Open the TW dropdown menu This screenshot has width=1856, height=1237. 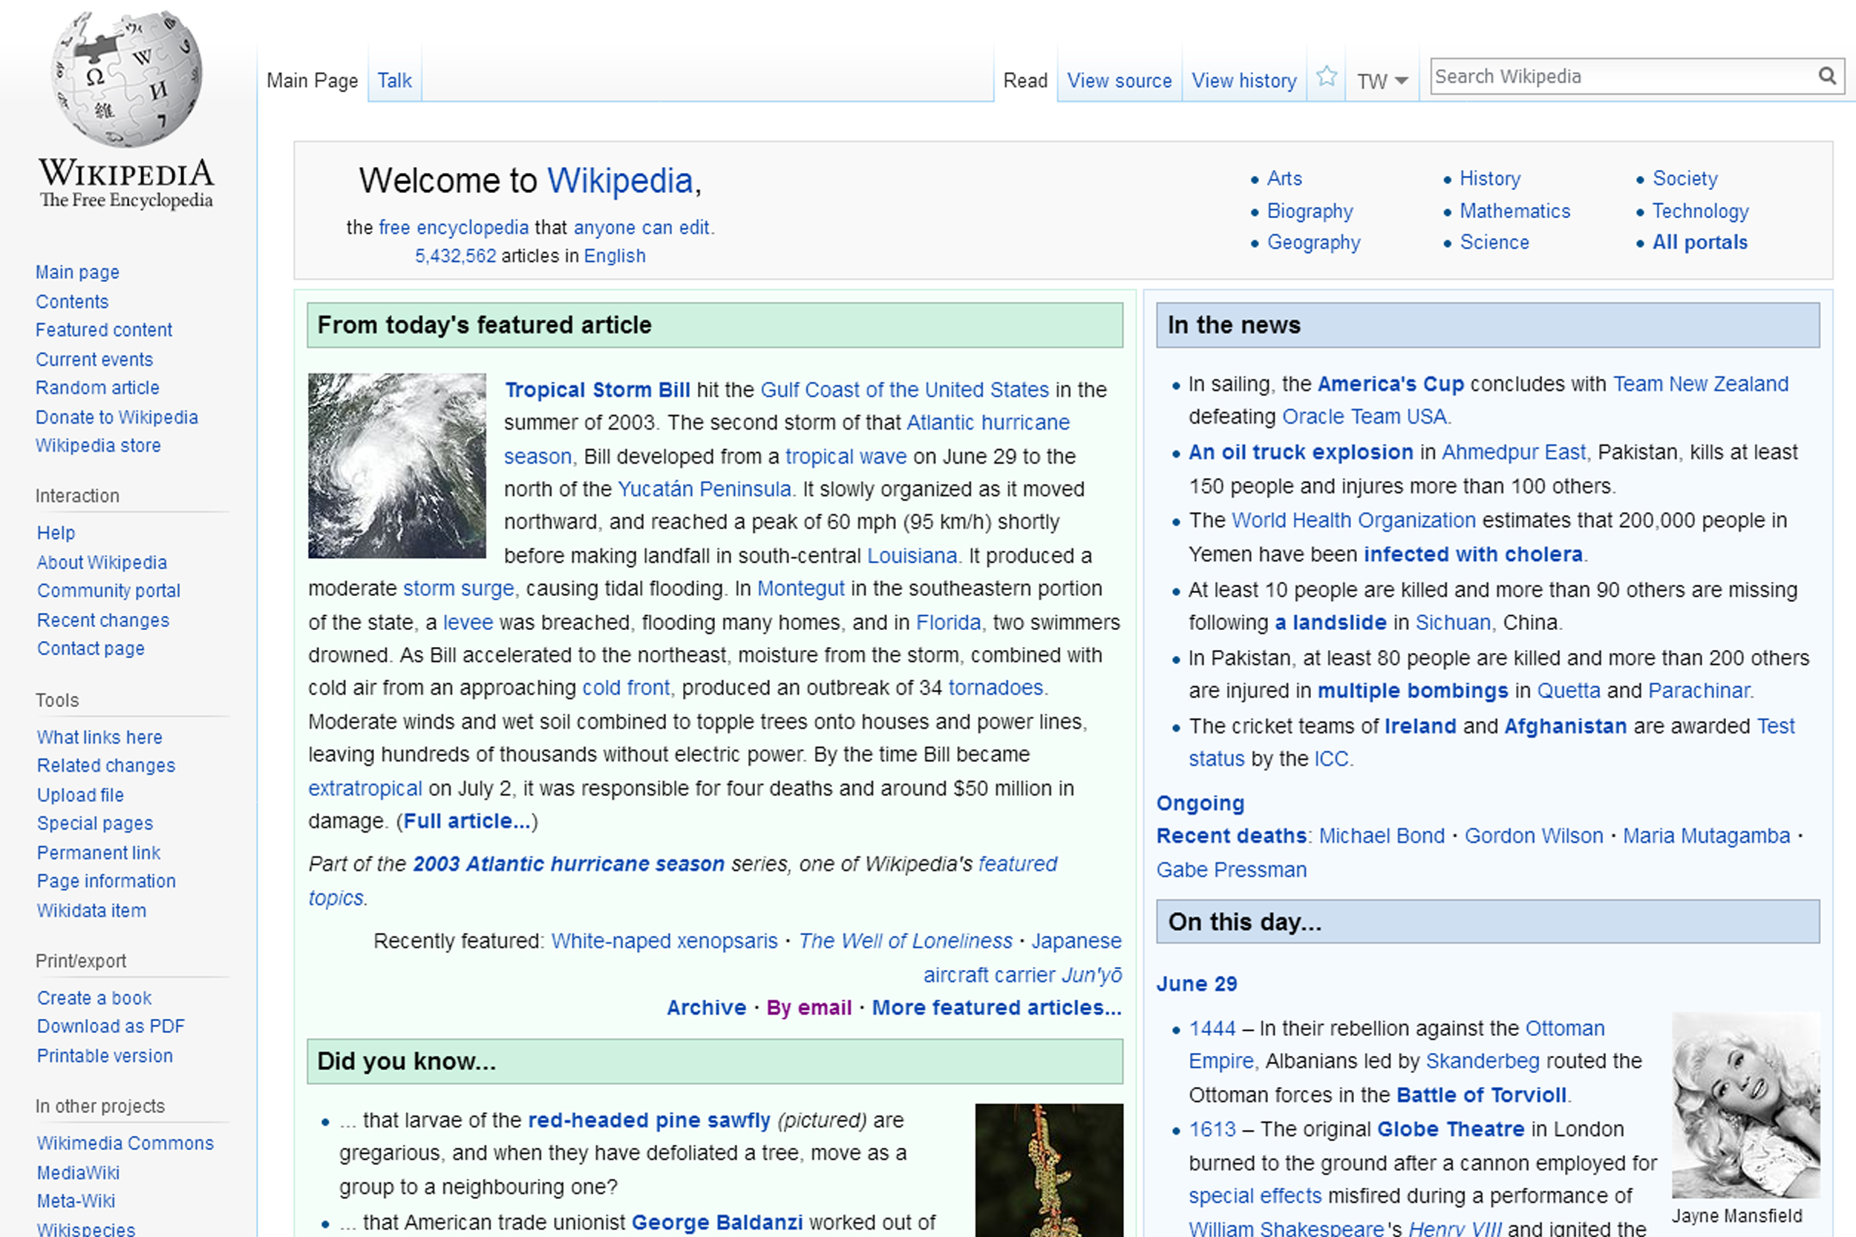tap(1382, 82)
